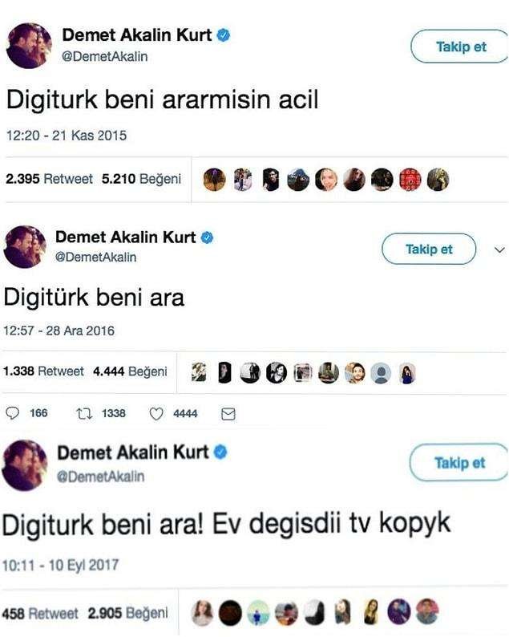509x637 pixels.
Task: Follow via Takip et on 2015 tweet
Action: [x=461, y=47]
